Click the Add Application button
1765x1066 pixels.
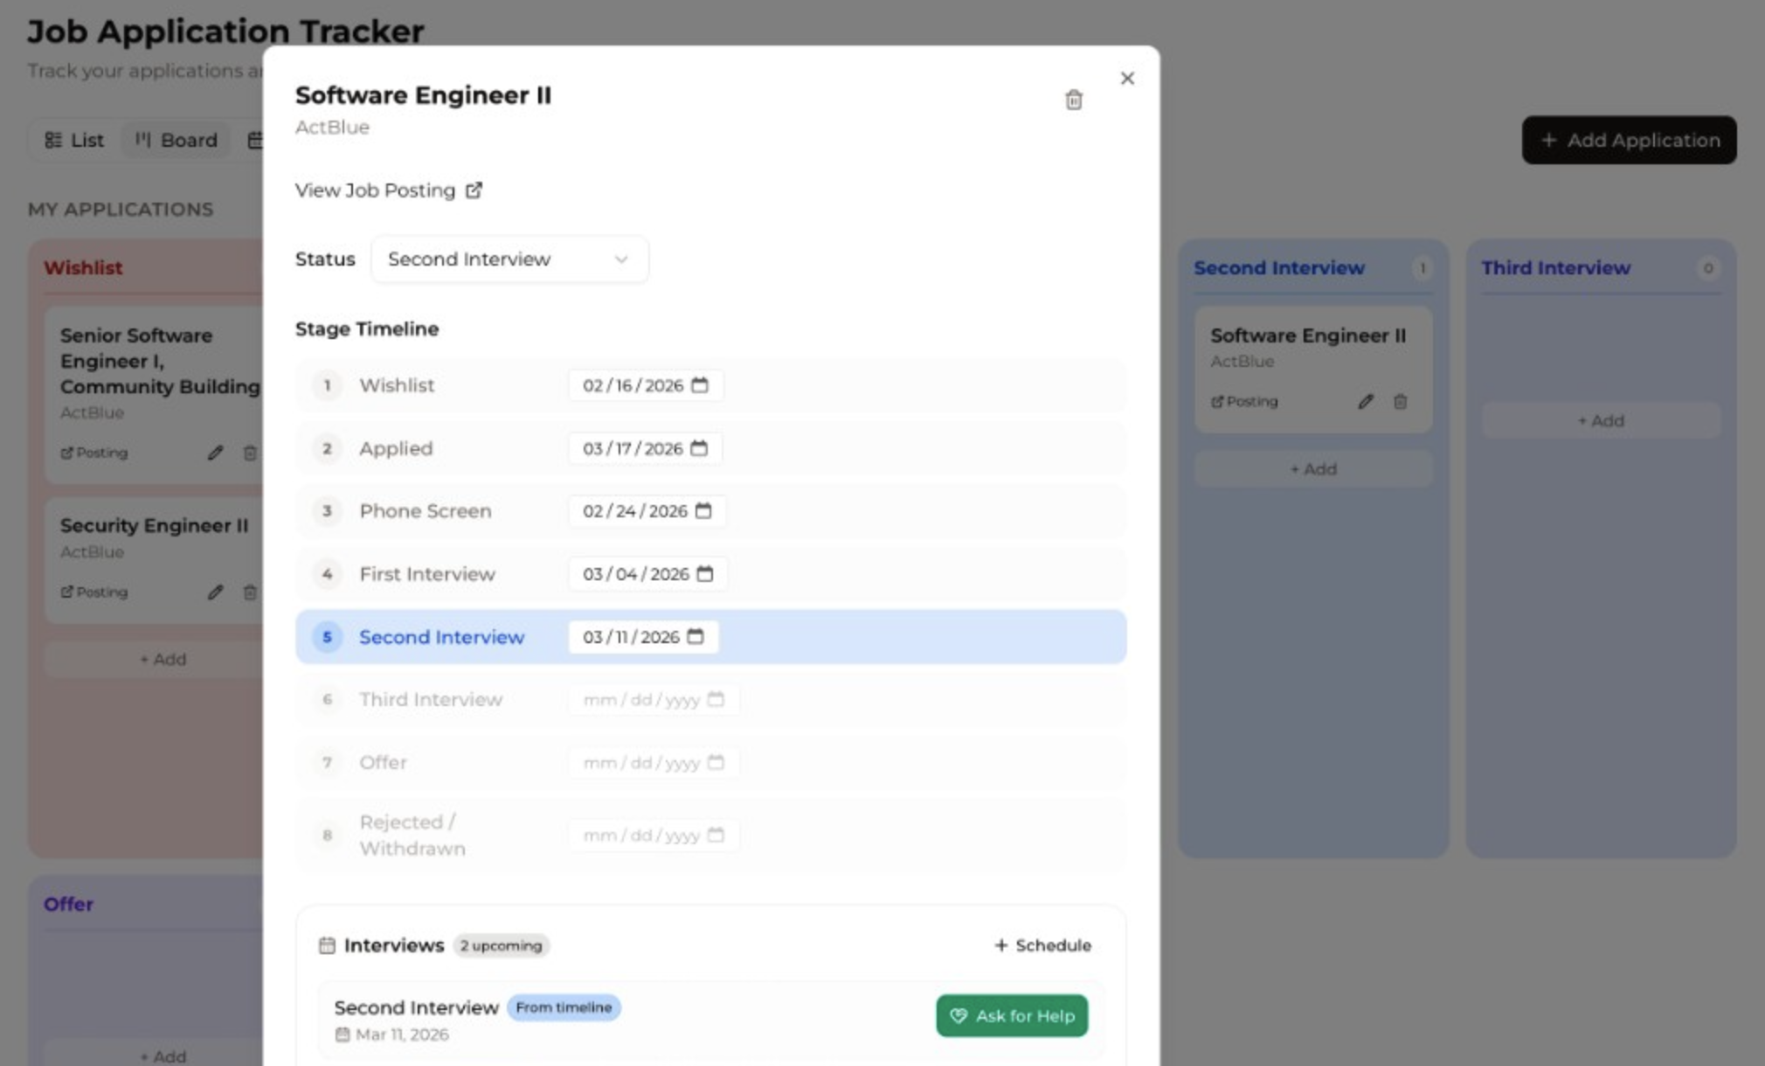[1629, 141]
